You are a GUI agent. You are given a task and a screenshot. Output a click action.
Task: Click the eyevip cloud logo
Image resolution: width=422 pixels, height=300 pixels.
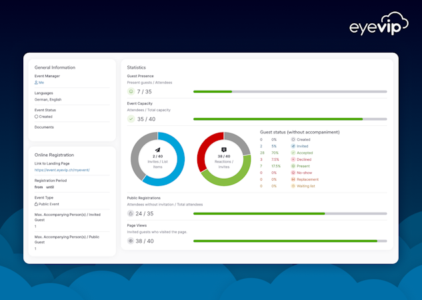tap(379, 24)
